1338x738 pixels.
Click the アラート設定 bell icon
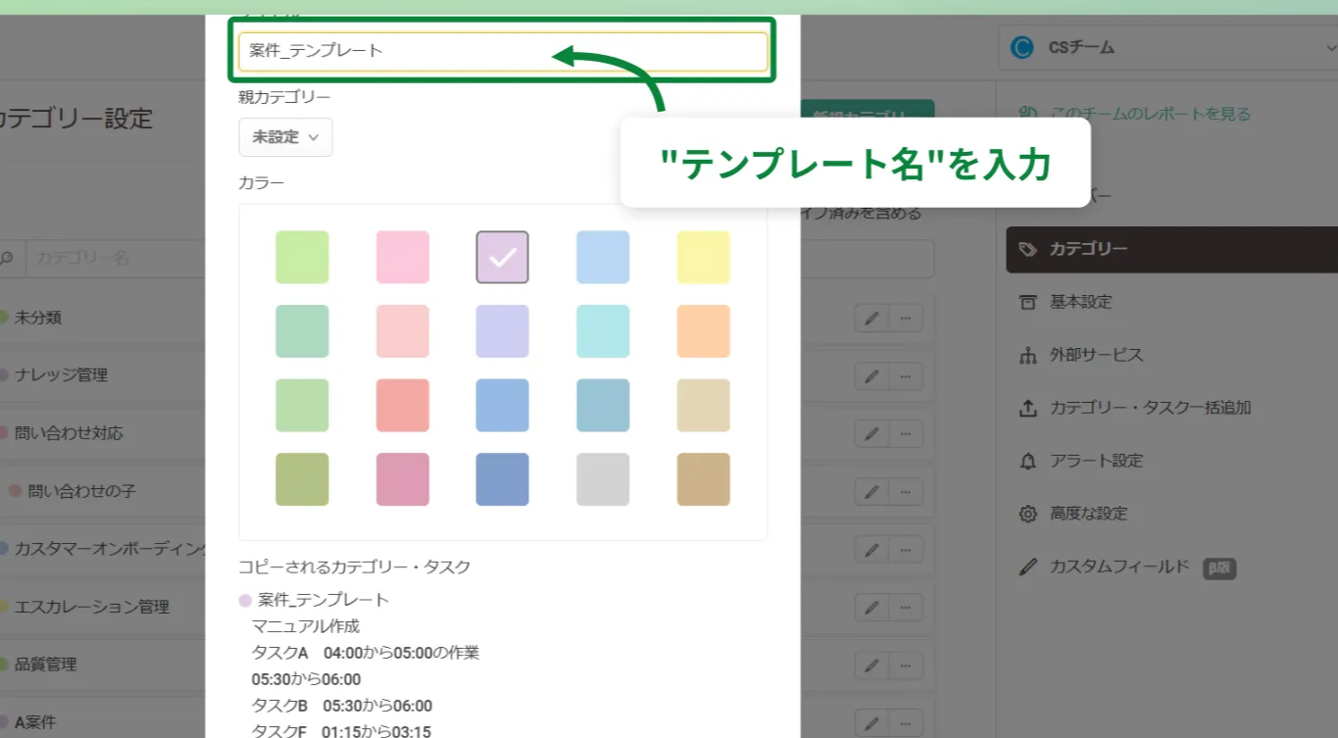(x=1028, y=460)
